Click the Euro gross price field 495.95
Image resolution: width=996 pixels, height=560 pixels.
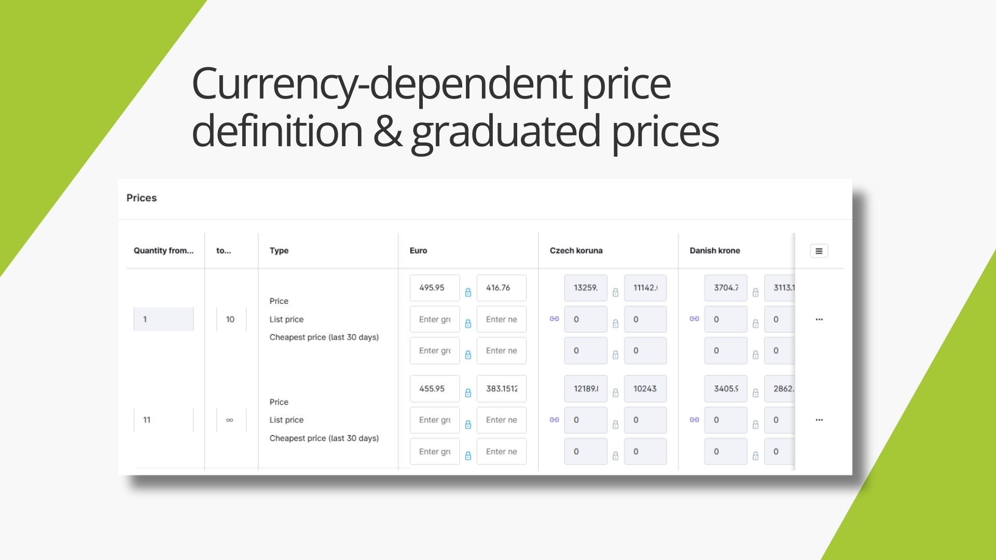point(434,288)
